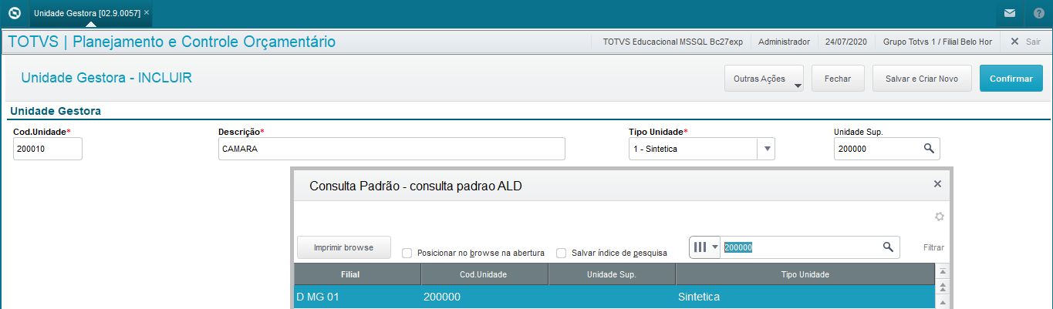Open the gear settings icon in dialog
Screen dimensions: 1053x309
point(940,217)
